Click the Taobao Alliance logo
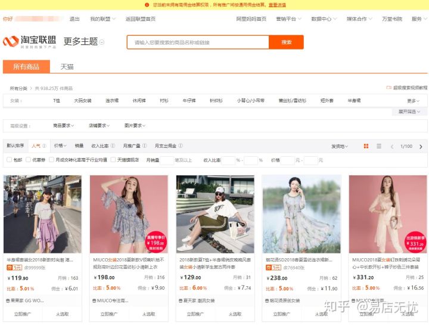Screen dimensions: 429x325 [x=29, y=42]
